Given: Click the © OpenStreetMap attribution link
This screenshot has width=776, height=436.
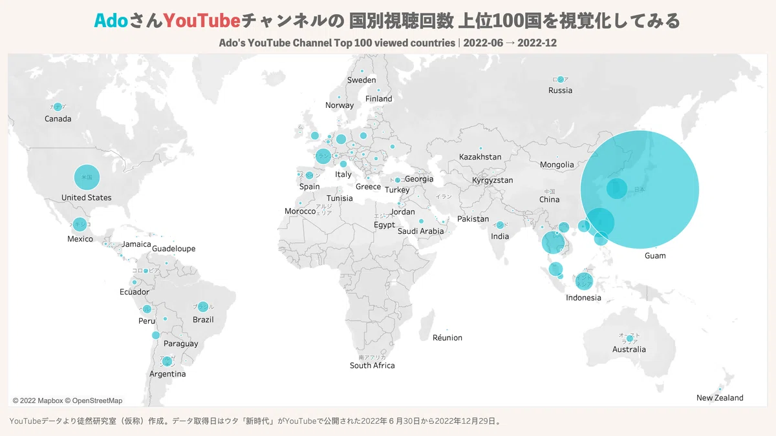Looking at the screenshot, I should [92, 400].
